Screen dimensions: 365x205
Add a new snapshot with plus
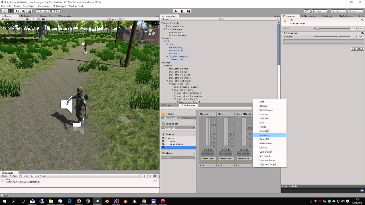[x=194, y=124]
